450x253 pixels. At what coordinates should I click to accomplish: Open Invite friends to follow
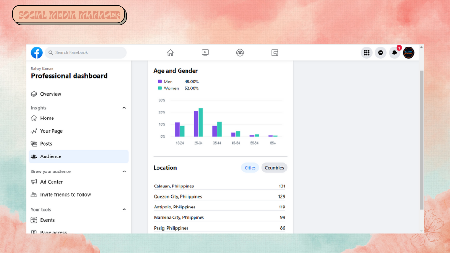click(x=79, y=194)
